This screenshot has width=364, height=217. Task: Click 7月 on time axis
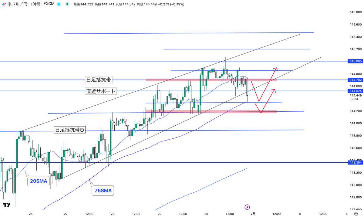click(x=253, y=214)
